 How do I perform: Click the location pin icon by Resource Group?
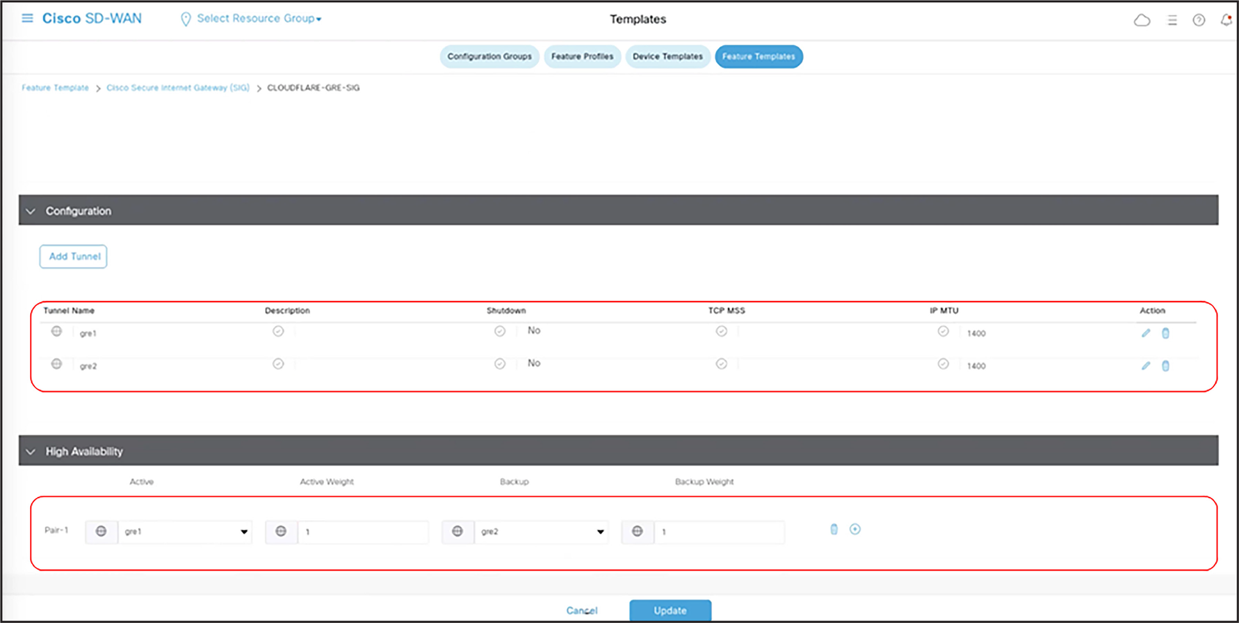[x=186, y=19]
